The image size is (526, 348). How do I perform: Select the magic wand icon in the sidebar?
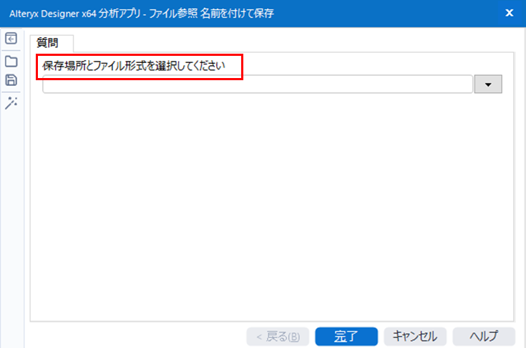coord(11,103)
